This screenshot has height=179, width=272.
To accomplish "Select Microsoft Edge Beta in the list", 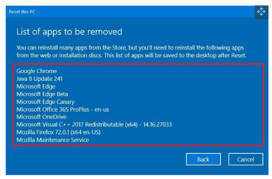I will click(42, 94).
